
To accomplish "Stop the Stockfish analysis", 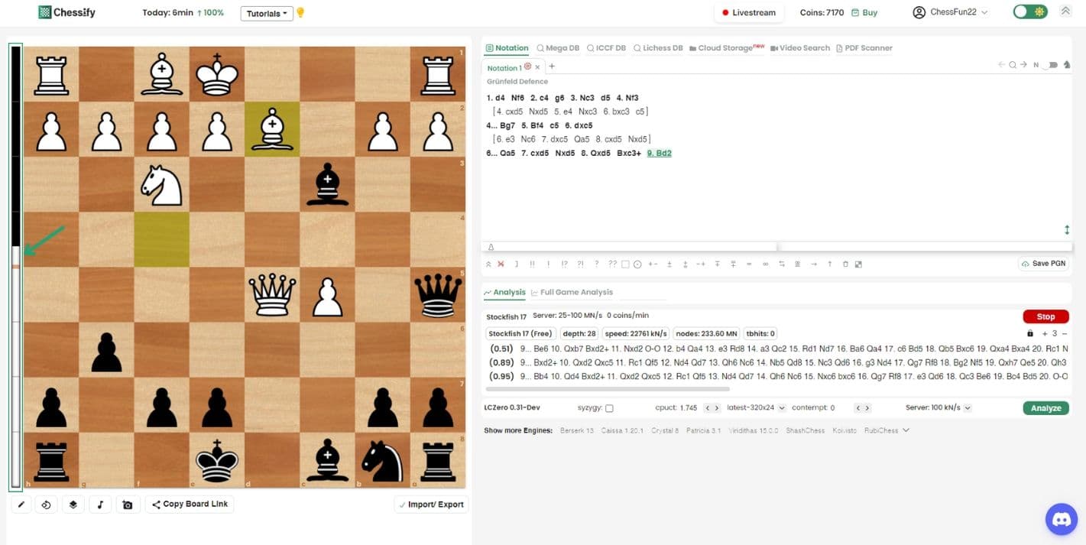I will pos(1045,316).
